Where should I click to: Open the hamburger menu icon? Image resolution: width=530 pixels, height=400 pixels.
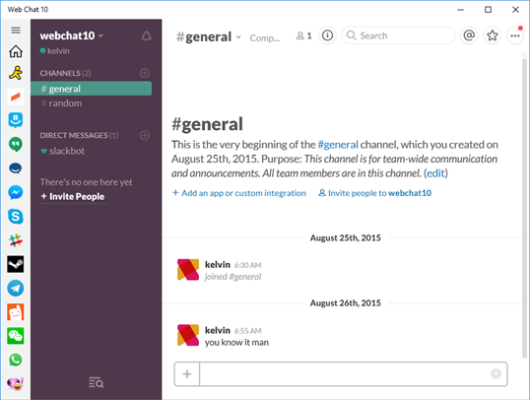point(16,31)
